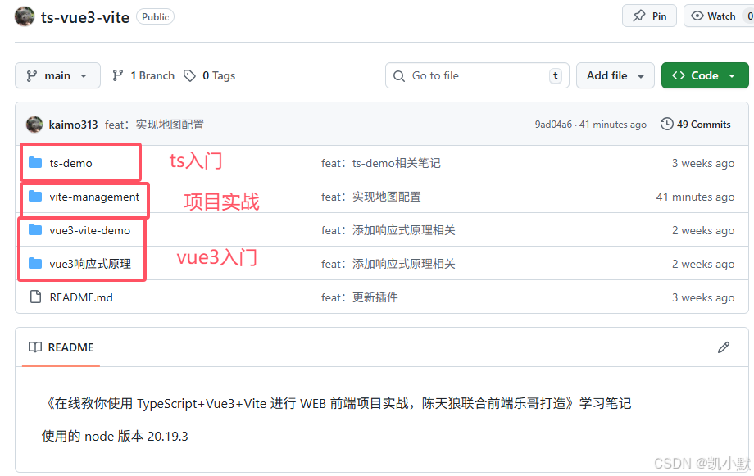
Task: Open the vue3-vite-demo folder name
Action: point(90,230)
